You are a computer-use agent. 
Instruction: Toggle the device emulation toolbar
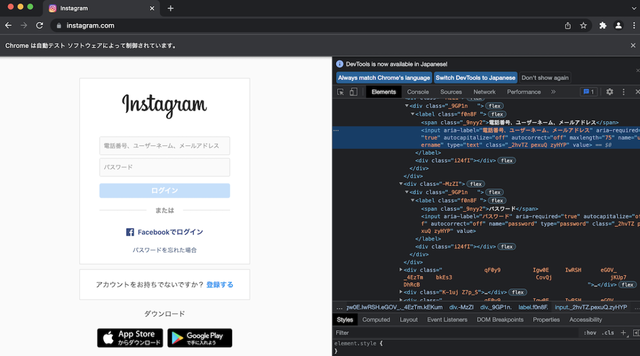click(353, 91)
